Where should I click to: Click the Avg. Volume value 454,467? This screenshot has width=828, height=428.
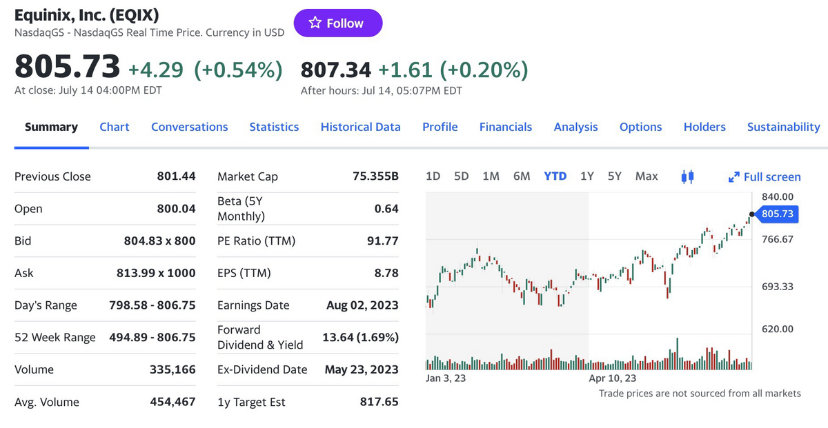point(173,402)
